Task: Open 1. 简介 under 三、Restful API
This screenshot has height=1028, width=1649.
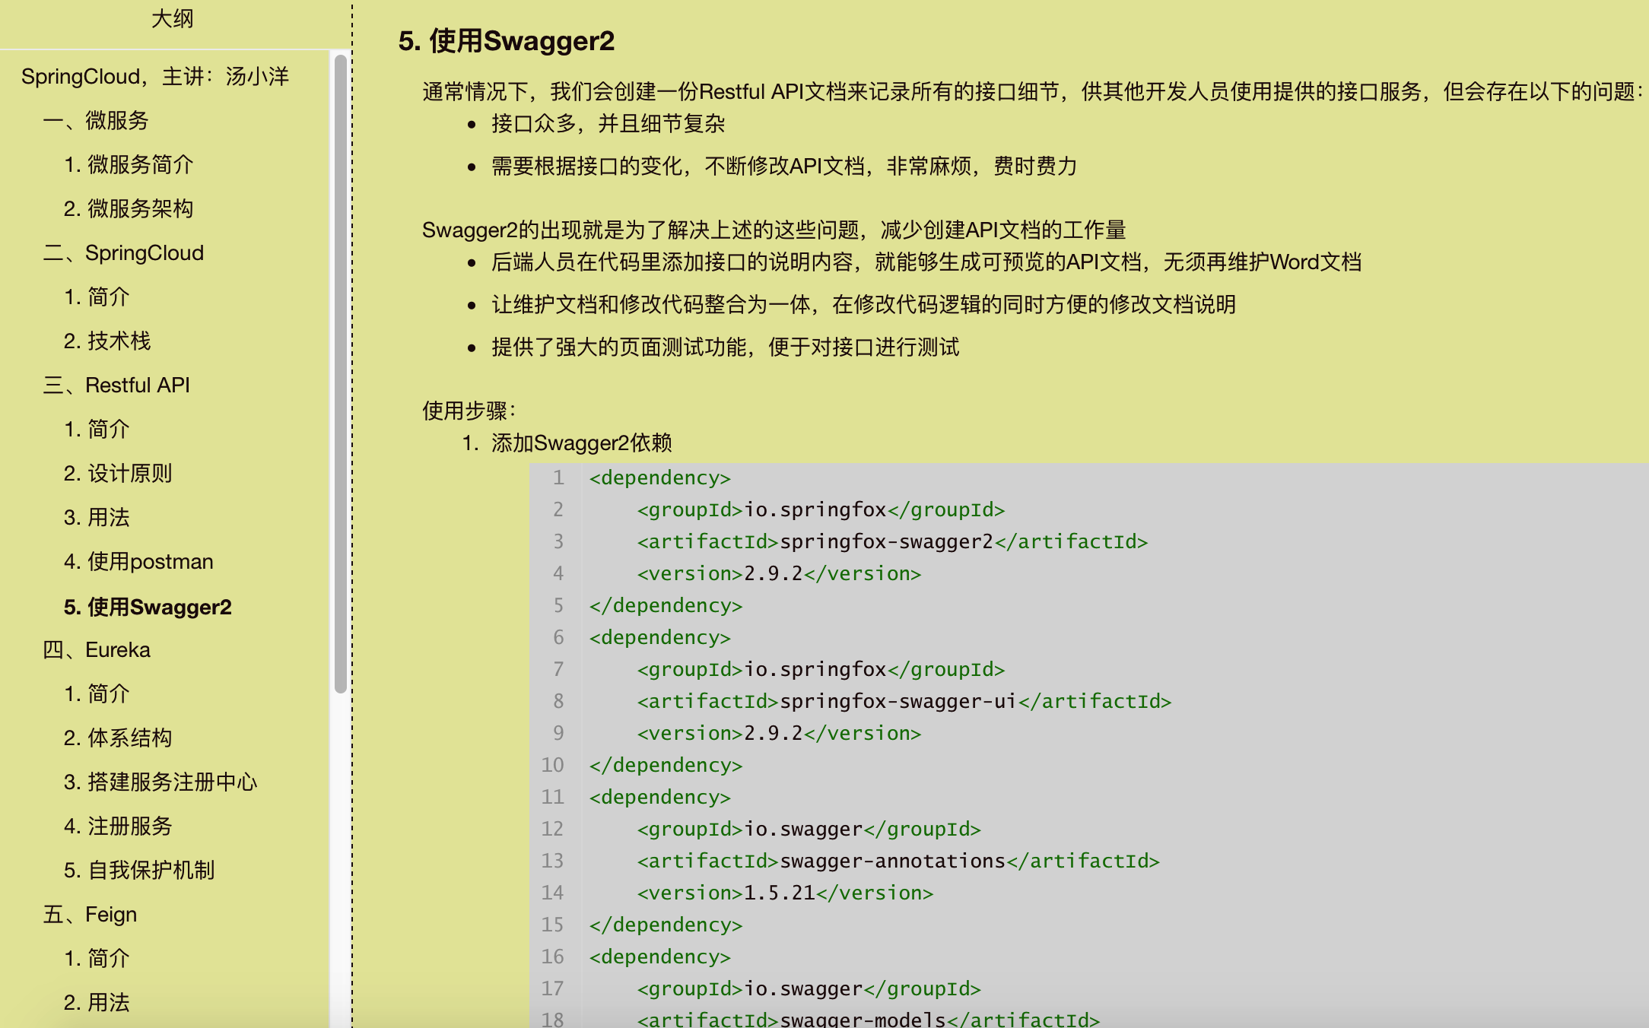Action: click(x=97, y=430)
